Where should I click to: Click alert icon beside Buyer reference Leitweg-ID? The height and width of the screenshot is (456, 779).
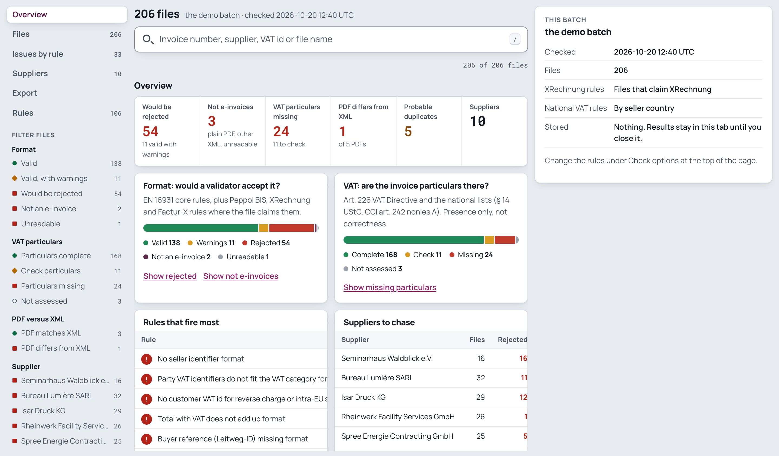point(147,439)
